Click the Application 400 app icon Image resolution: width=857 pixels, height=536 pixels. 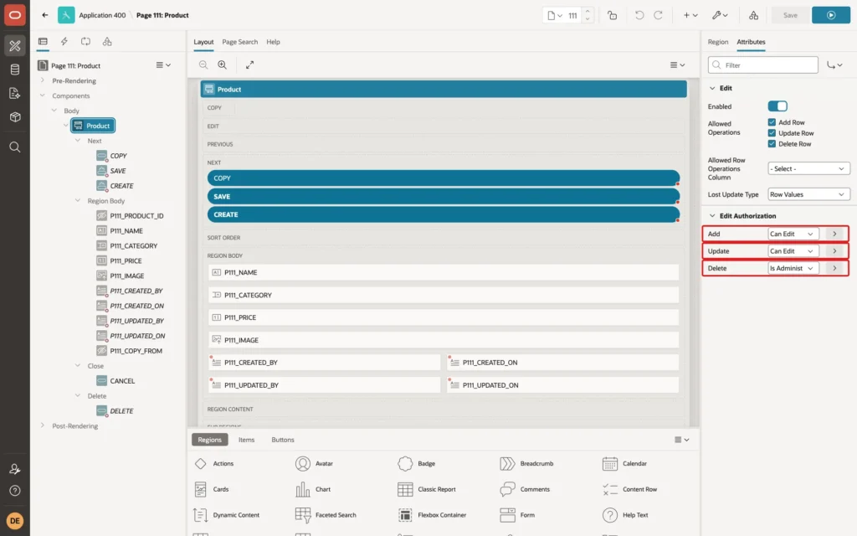coord(66,15)
